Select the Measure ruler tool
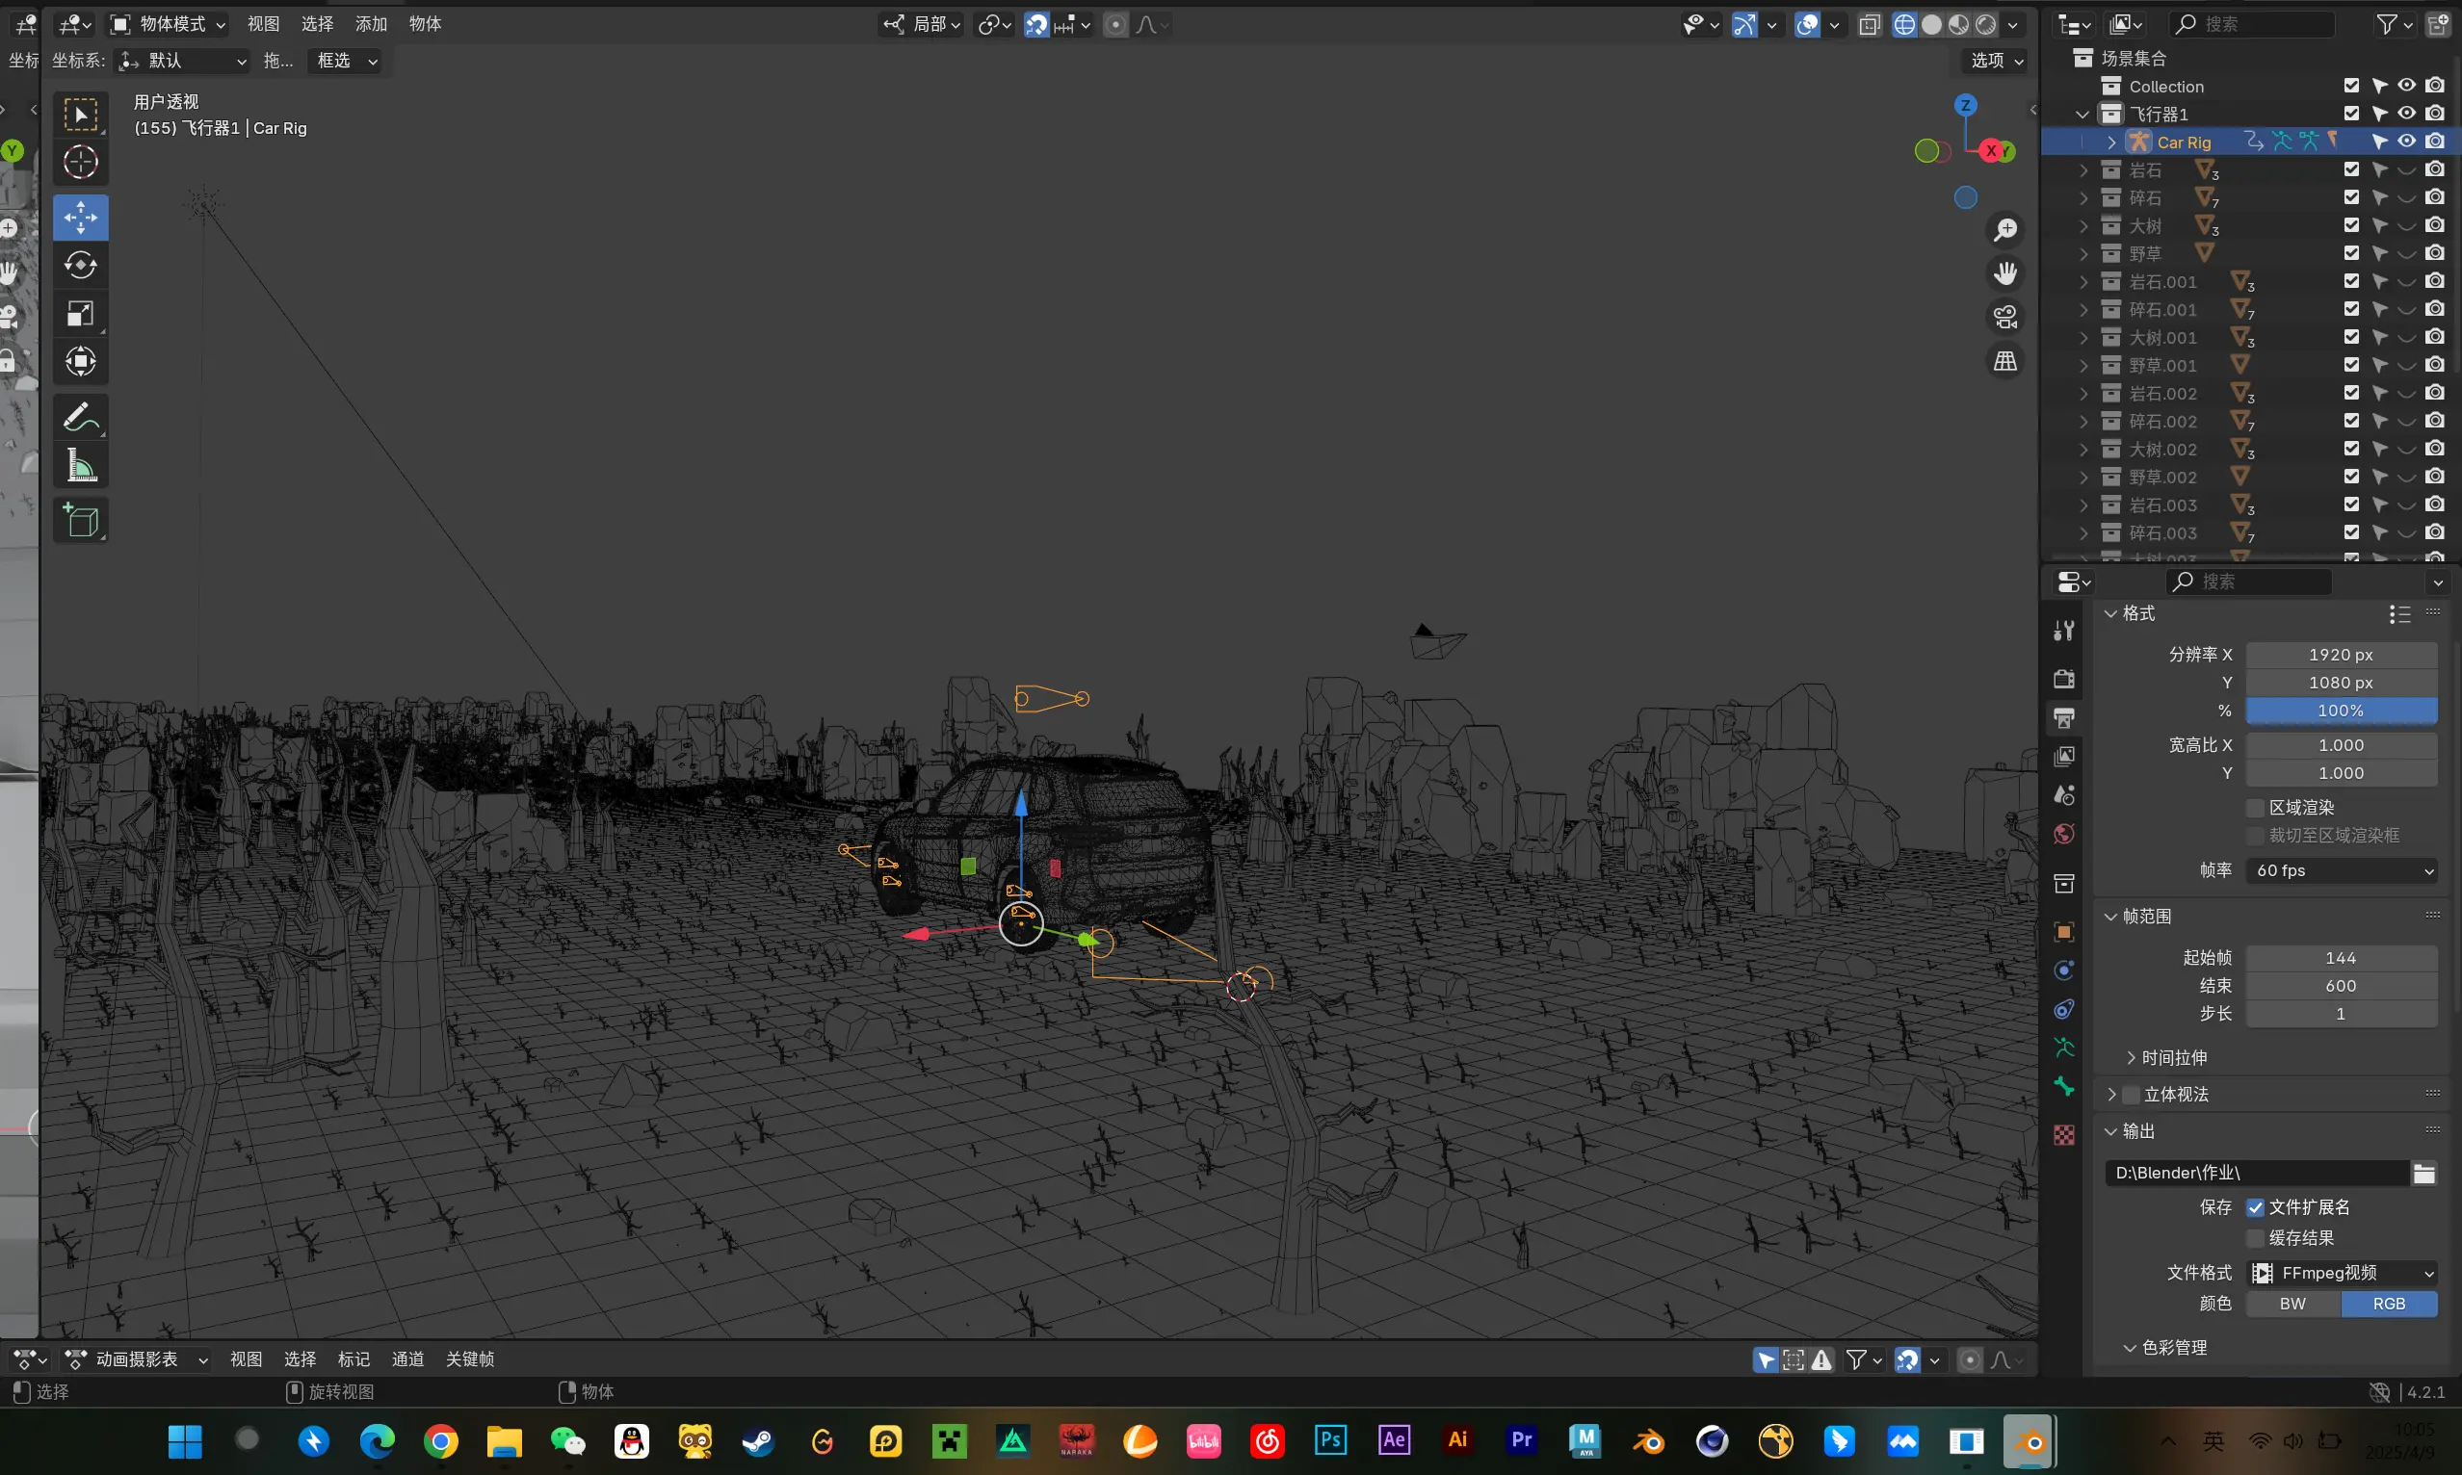Viewport: 2462px width, 1475px height. pyautogui.click(x=81, y=465)
